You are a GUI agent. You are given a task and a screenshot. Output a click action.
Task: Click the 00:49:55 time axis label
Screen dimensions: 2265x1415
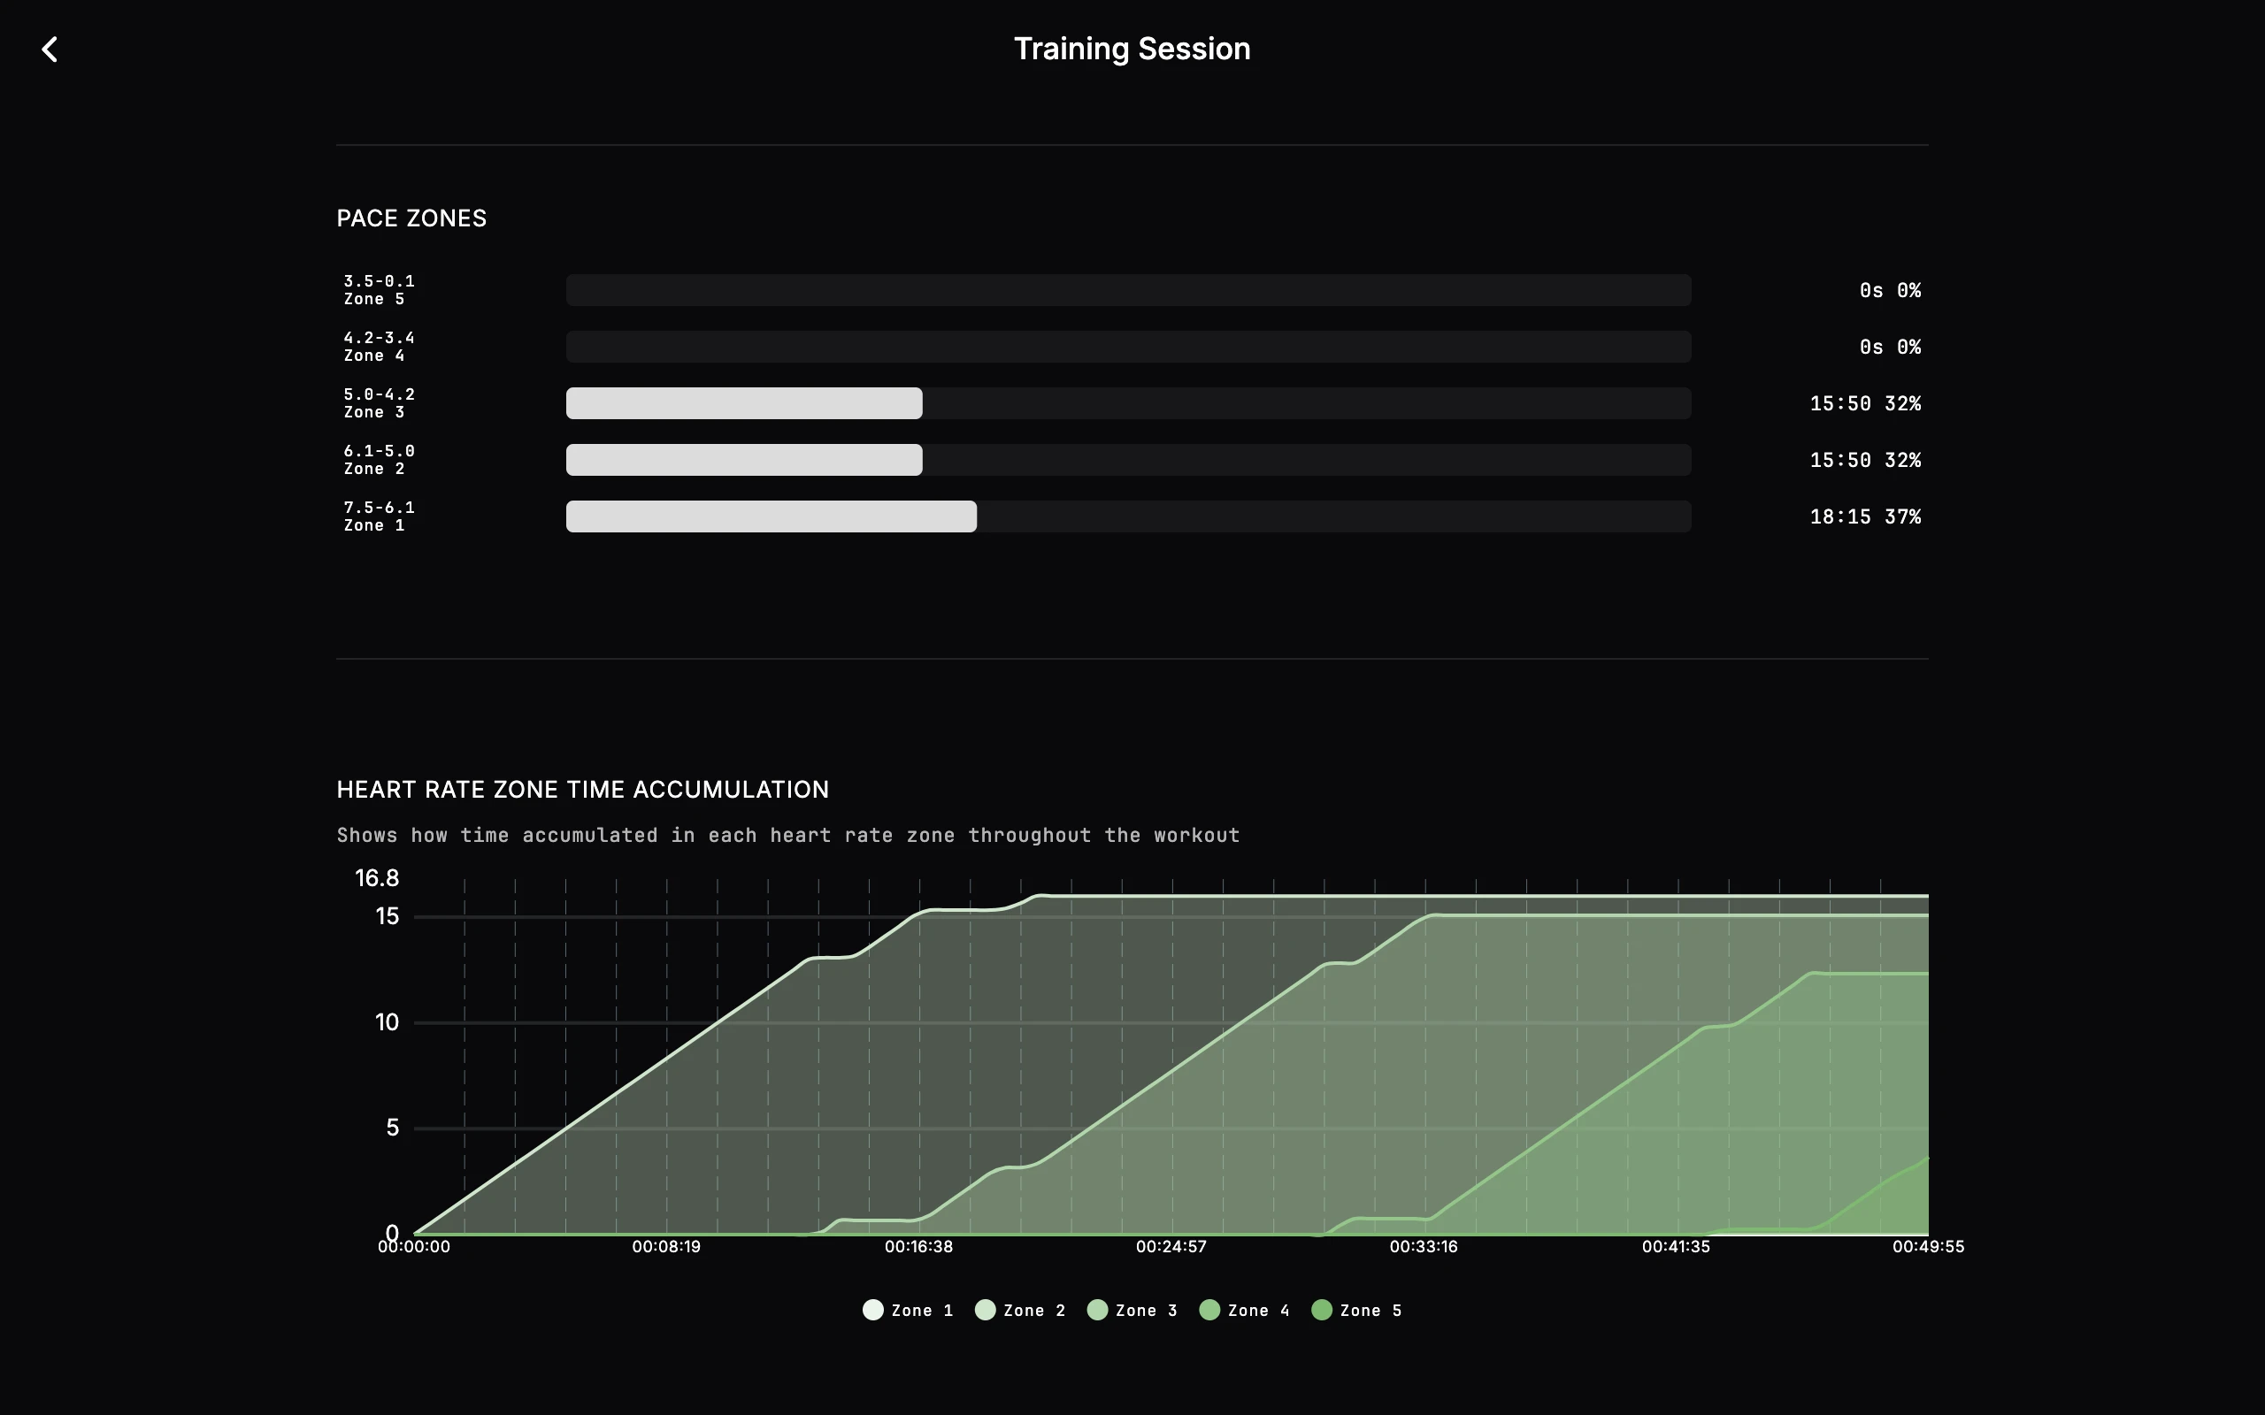1928,1247
